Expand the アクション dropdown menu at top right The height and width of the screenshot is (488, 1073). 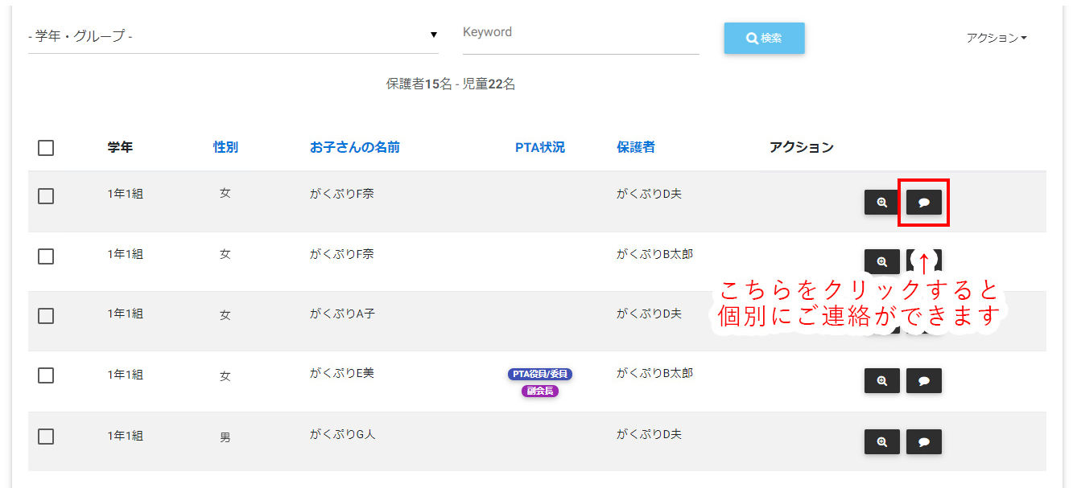coord(997,38)
